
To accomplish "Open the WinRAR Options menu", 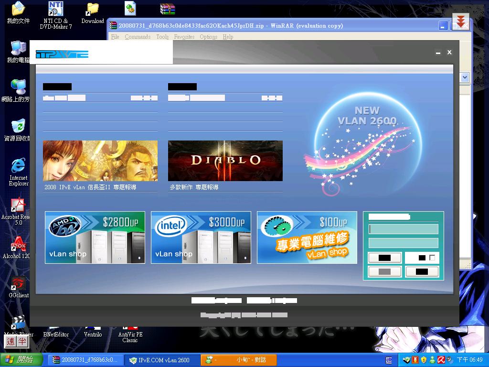I will click(208, 37).
